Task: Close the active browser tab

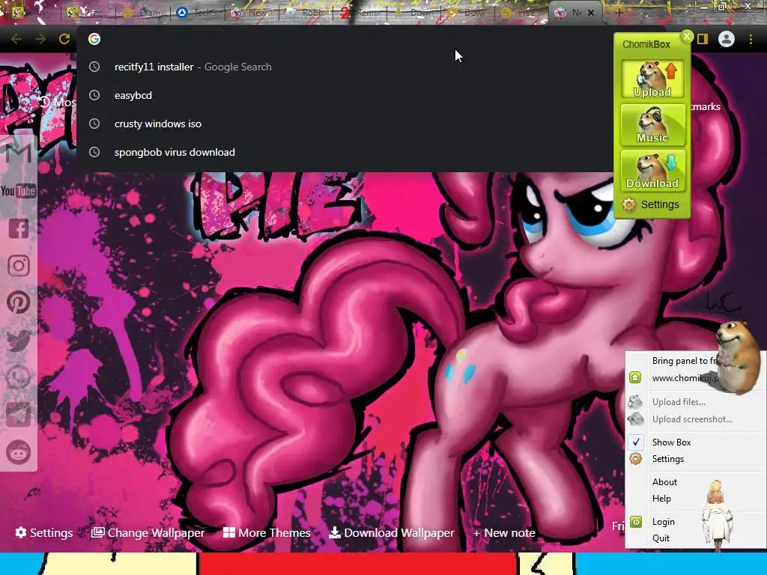Action: coord(591,13)
